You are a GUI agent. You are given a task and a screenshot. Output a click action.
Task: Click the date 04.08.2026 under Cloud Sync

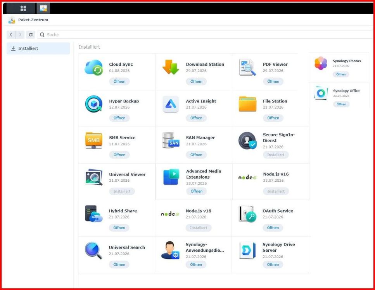(x=119, y=71)
